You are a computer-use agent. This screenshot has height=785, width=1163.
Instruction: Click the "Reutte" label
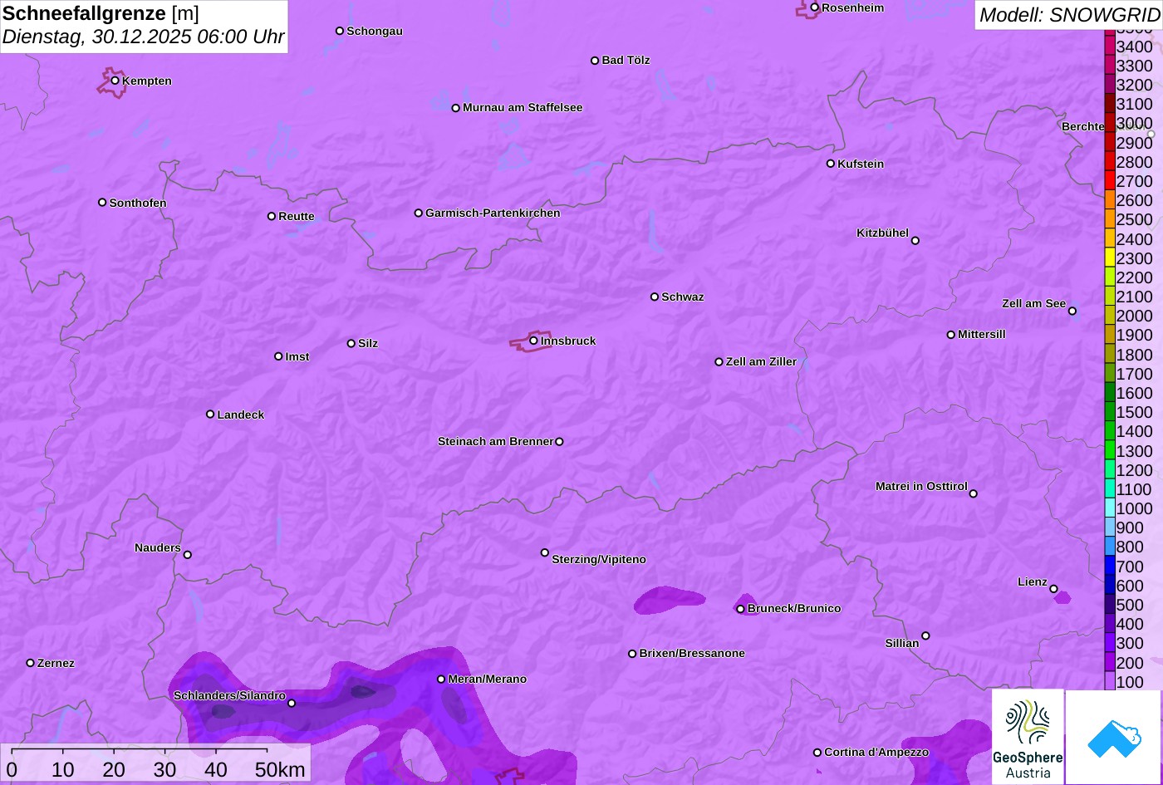[297, 216]
